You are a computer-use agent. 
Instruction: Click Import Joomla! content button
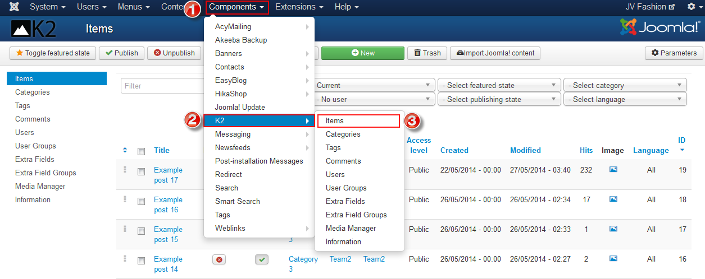click(495, 53)
